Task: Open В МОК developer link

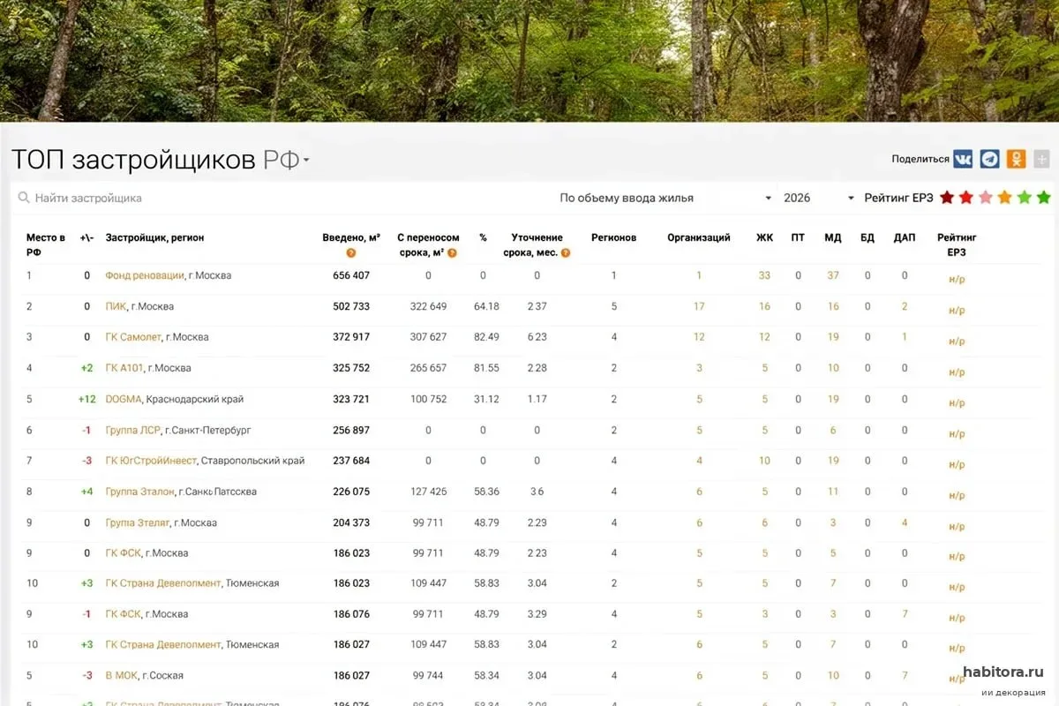Action: coord(122,675)
